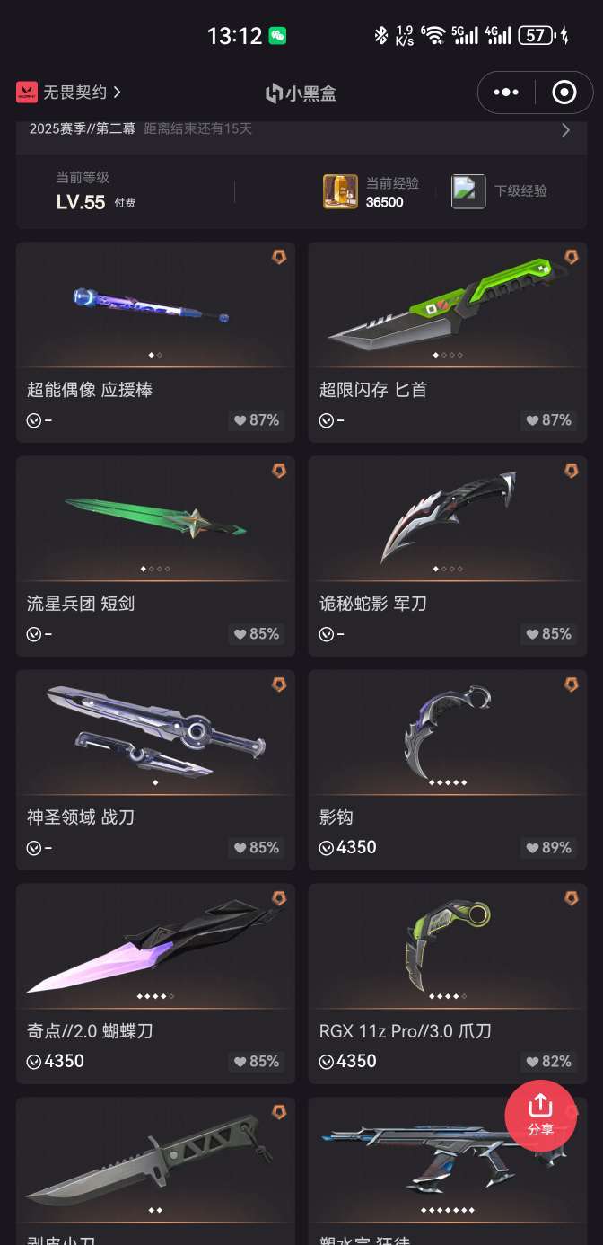Tap the 89% heart rating on 影钩

(548, 848)
